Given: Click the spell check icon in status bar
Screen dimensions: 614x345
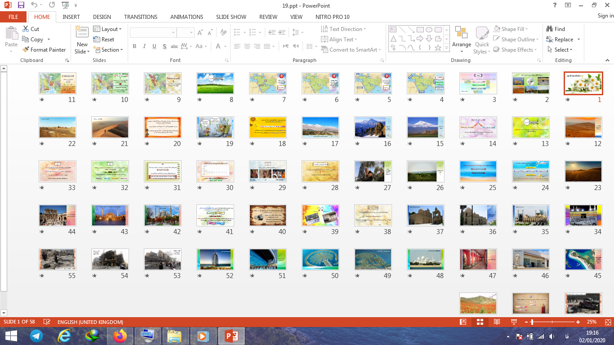Looking at the screenshot, I should click(x=47, y=322).
